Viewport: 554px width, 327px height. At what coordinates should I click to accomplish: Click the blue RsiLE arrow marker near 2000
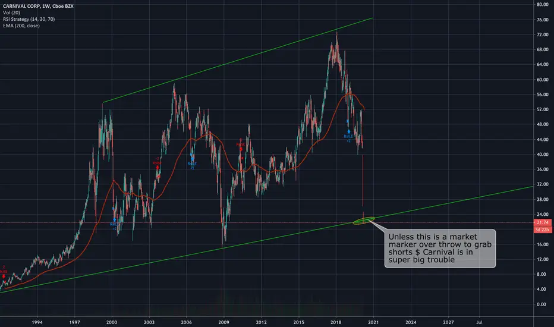(x=115, y=220)
